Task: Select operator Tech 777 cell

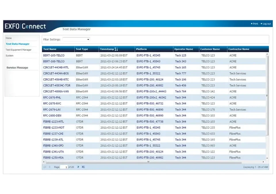Action: 181,73
